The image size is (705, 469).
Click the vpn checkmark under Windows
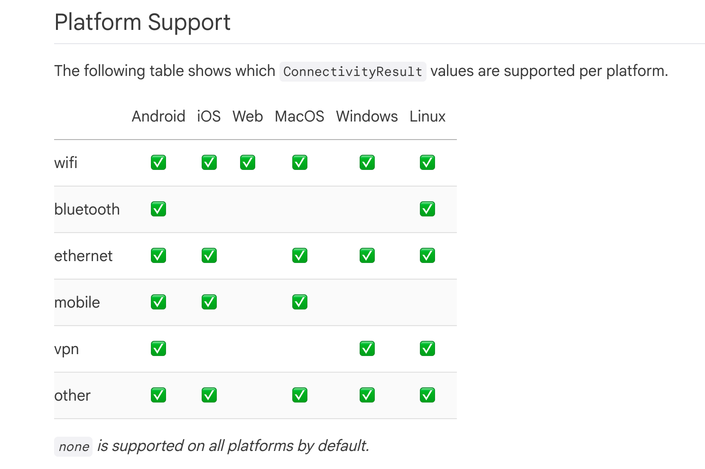pos(367,348)
